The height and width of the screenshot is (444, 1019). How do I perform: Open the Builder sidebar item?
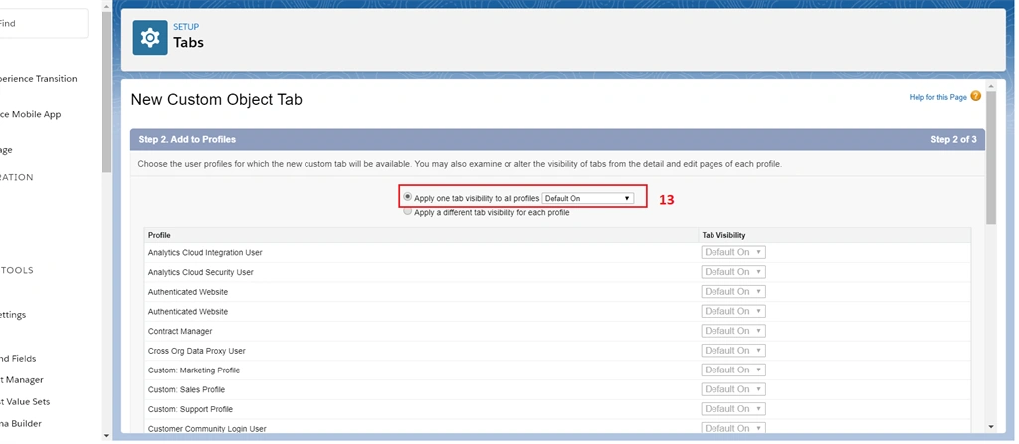click(x=21, y=424)
